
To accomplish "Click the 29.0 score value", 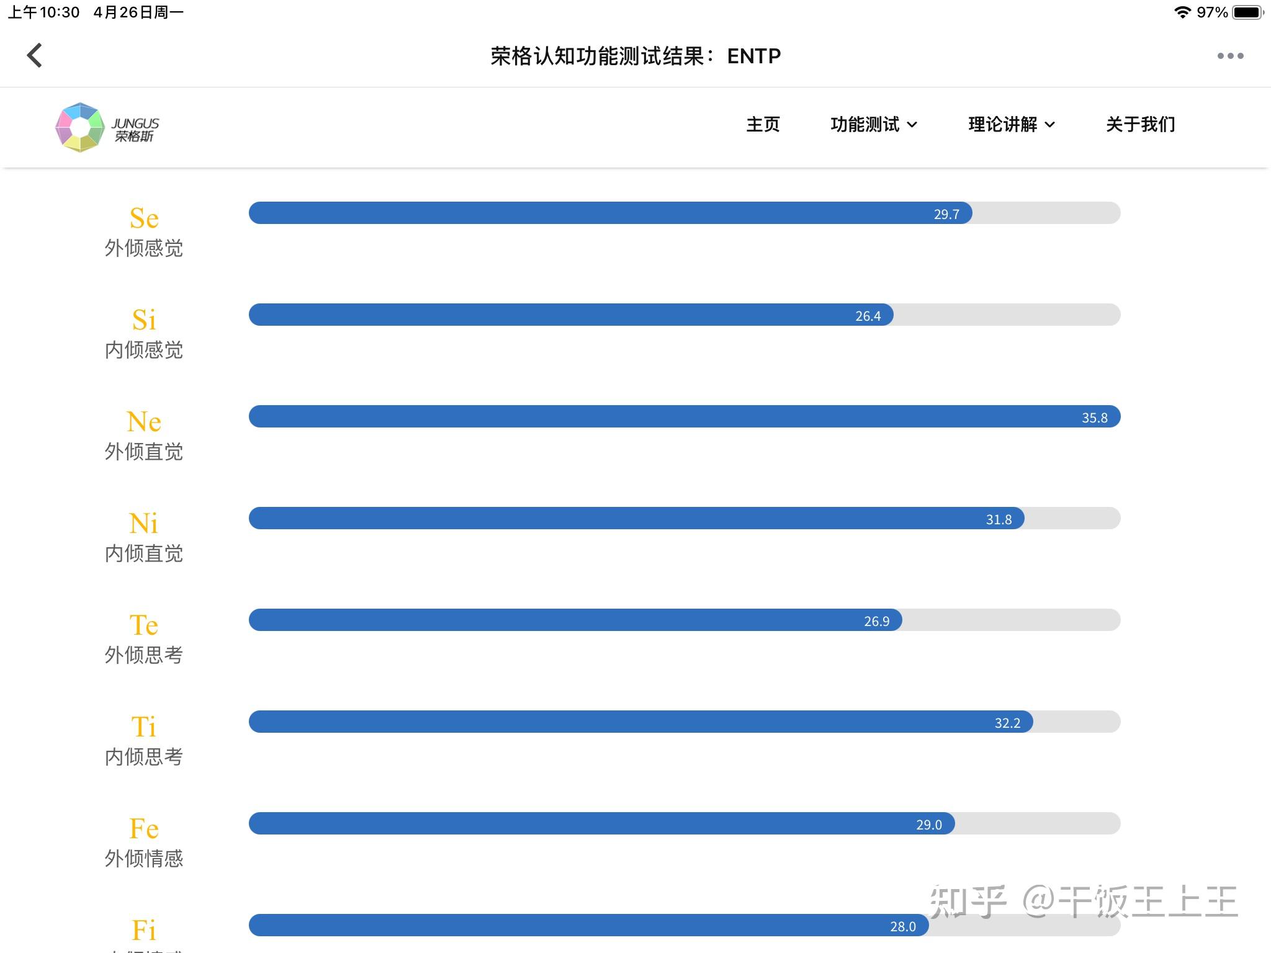I will pos(929,825).
